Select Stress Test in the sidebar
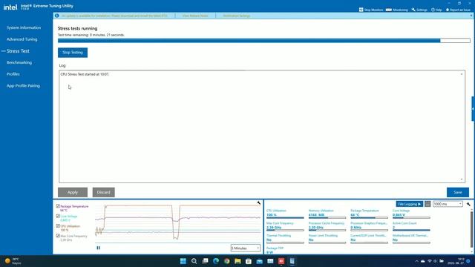Viewport: 475px width, 267px height. pos(18,51)
